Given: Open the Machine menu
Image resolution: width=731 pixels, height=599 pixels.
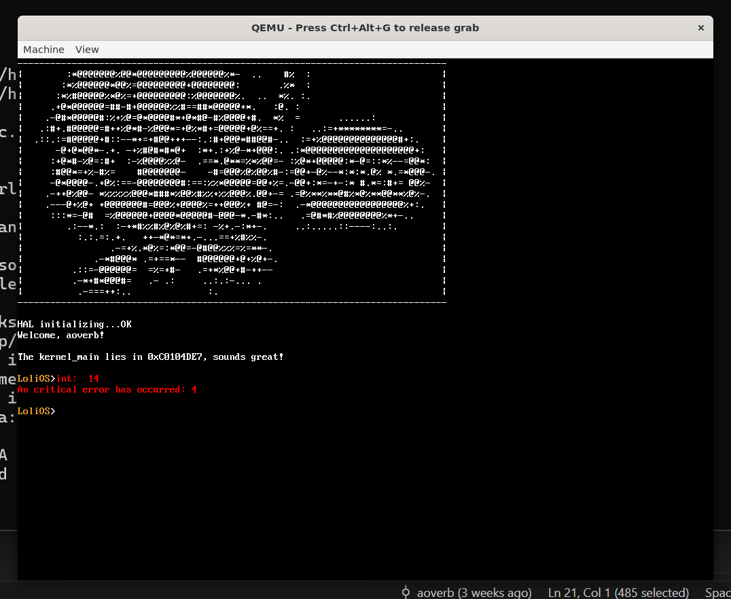Looking at the screenshot, I should (43, 50).
